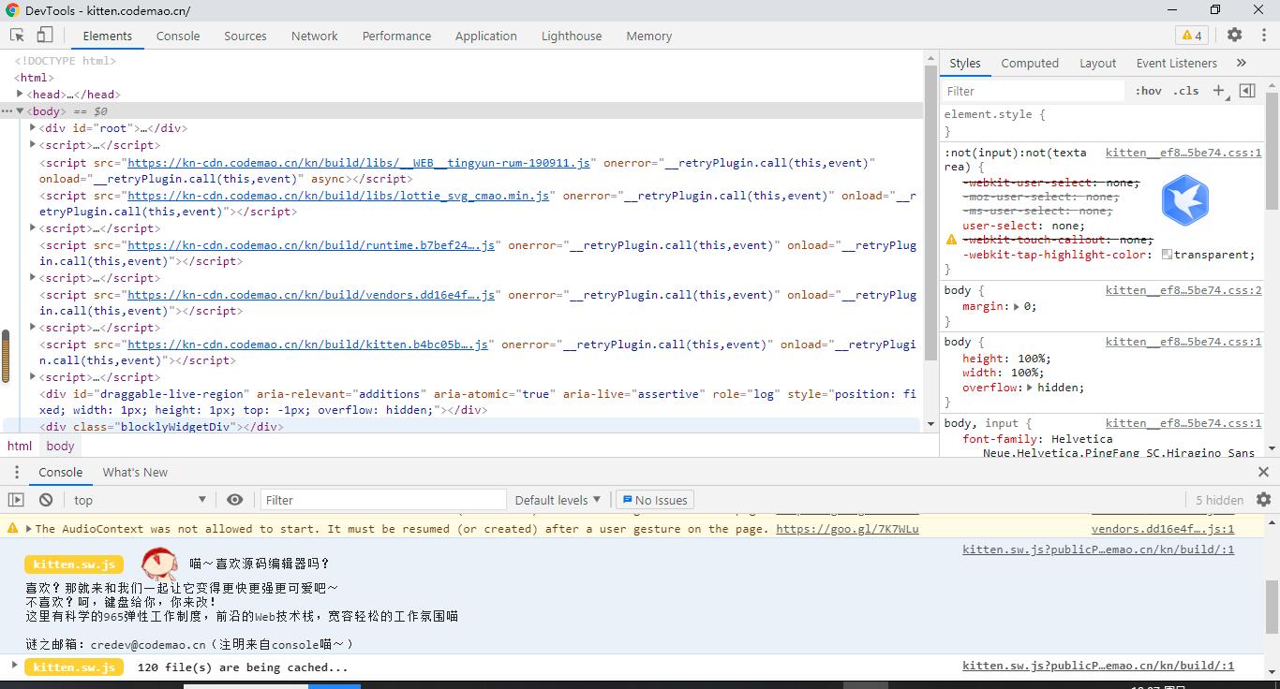Viewport: 1280px width, 689px height.
Task: Open the Network tab
Action: tap(315, 36)
